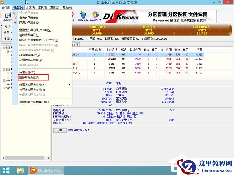The image size is (234, 175).
Task: Click the 备份分区 colorful toolbar icon
Action: coord(96,16)
